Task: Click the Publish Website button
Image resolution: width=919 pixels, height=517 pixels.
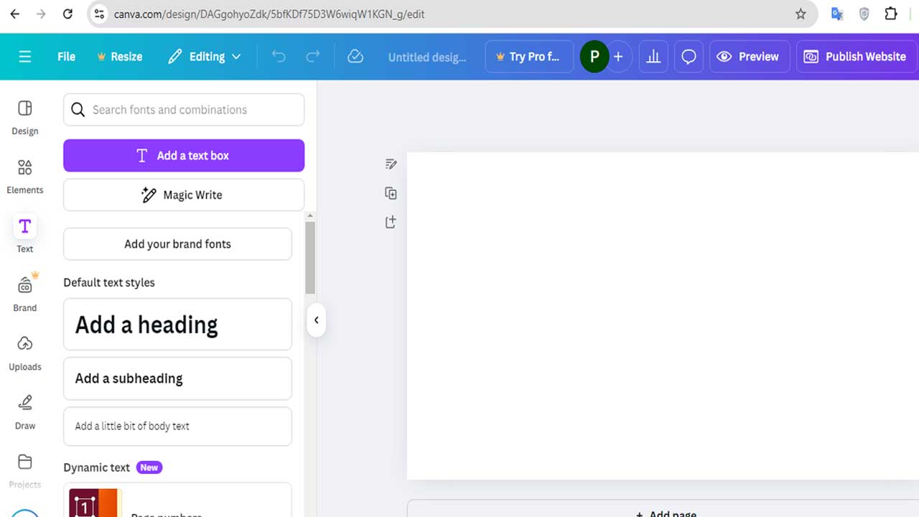Action: [855, 57]
